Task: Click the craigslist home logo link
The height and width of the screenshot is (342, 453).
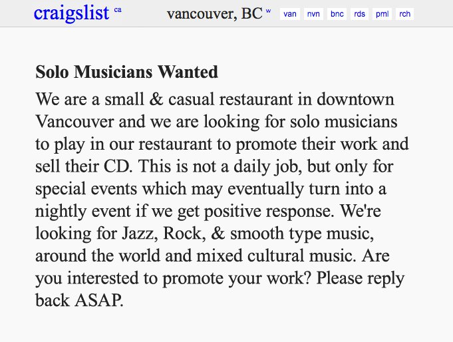Action: [71, 13]
